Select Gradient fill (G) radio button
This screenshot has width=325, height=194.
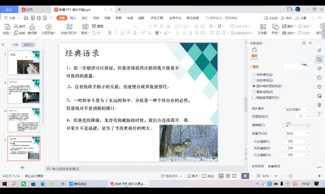pos(254,80)
